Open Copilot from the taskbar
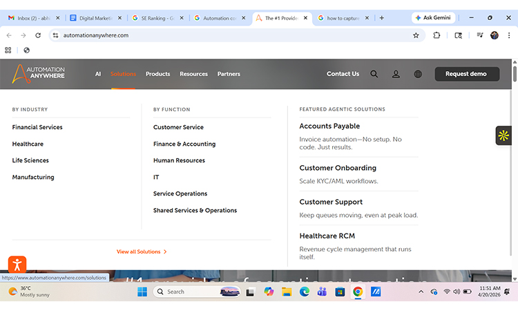 [x=269, y=292]
